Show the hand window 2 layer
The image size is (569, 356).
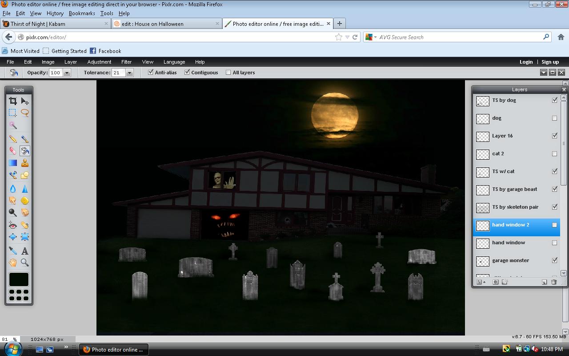click(x=554, y=225)
